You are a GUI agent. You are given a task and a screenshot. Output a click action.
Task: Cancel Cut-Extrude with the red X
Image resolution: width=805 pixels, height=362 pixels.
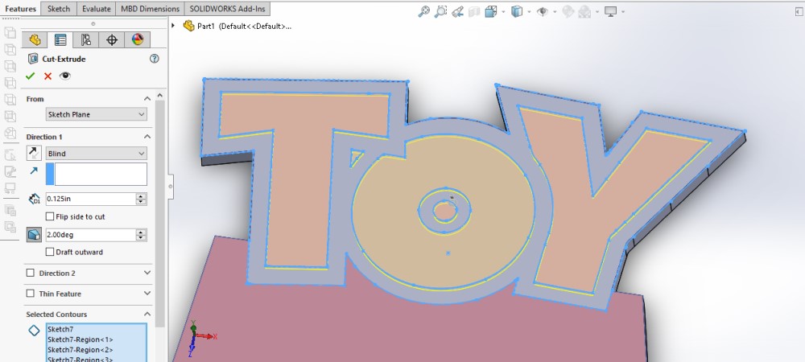[47, 76]
